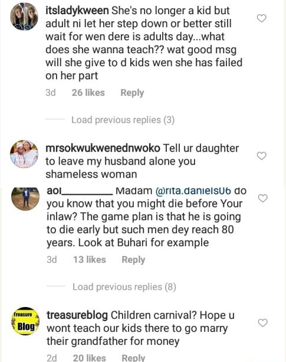Viewport: 286px width, 362px height.
Task: Reply to the 13 likes comment
Action: 133,260
